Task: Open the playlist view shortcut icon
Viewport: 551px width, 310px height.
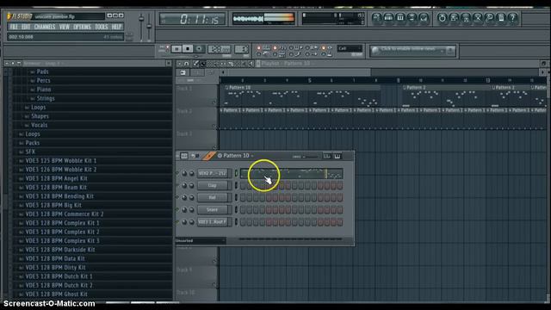Action: pyautogui.click(x=377, y=17)
